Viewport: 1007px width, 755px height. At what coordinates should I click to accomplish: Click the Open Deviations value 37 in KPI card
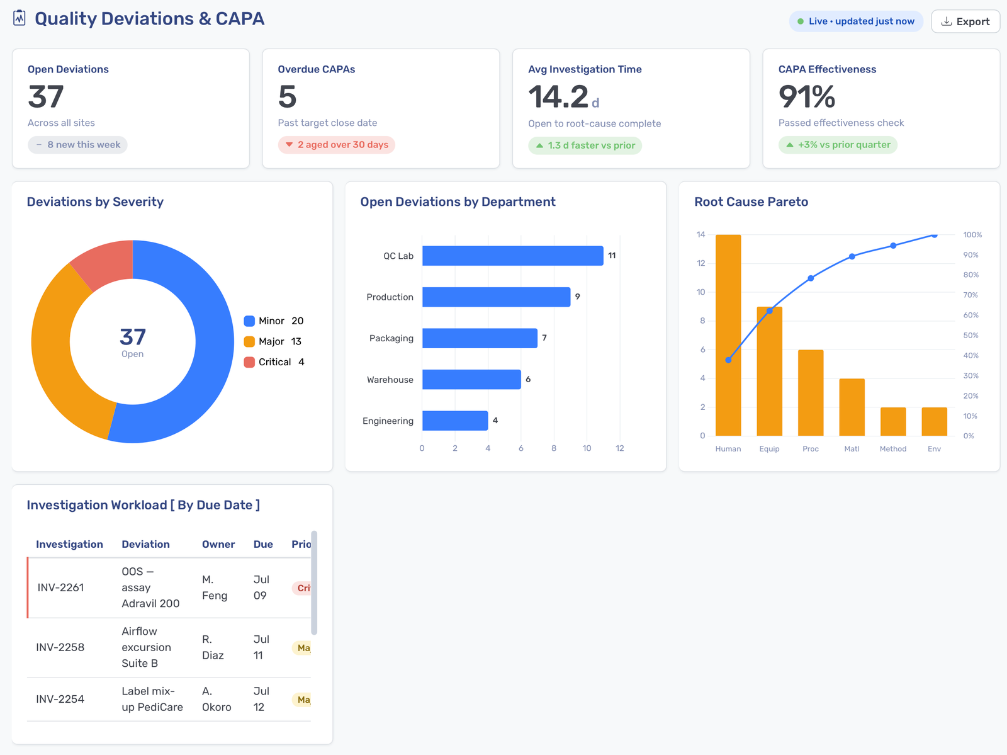click(46, 97)
